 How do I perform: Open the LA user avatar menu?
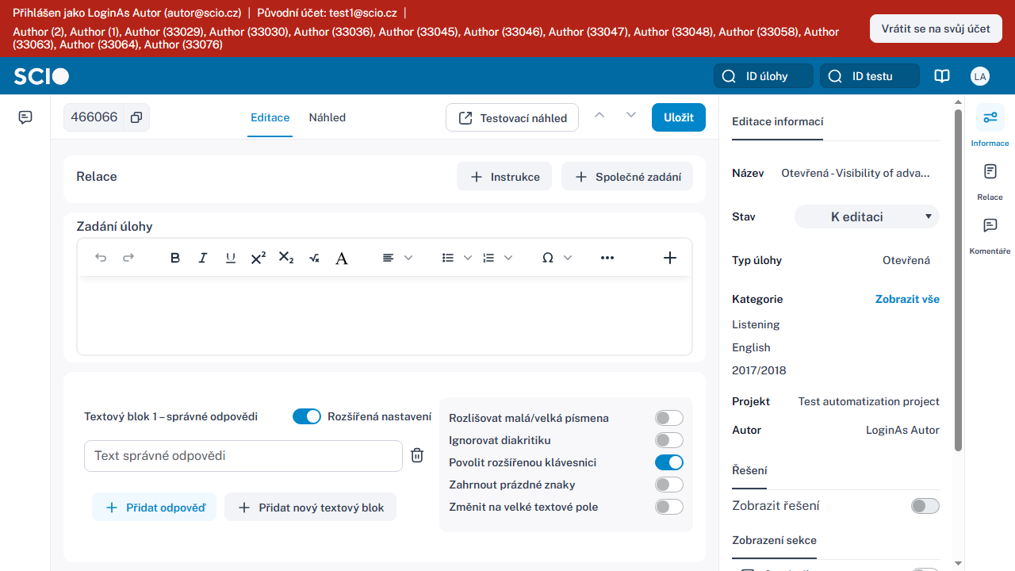pos(980,76)
